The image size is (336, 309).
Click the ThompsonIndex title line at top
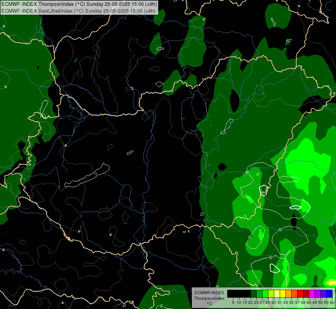pyautogui.click(x=79, y=4)
